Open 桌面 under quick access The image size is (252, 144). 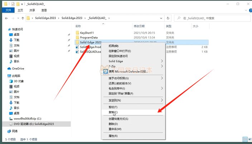pyautogui.click(x=16, y=35)
